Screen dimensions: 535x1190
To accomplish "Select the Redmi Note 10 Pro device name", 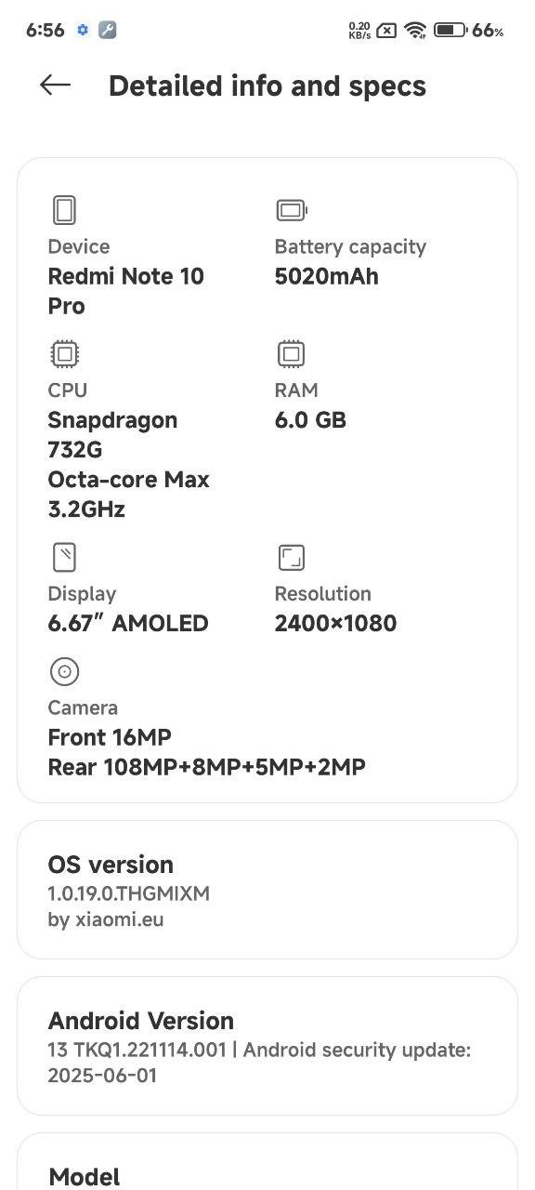I will [126, 291].
